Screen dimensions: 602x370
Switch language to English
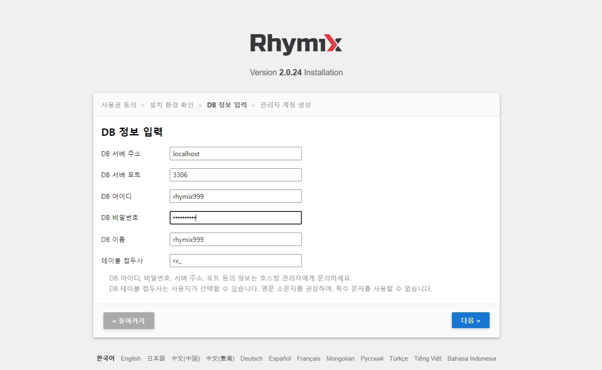click(x=131, y=359)
